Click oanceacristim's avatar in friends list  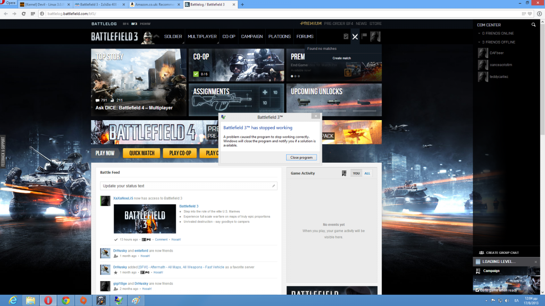[483, 65]
